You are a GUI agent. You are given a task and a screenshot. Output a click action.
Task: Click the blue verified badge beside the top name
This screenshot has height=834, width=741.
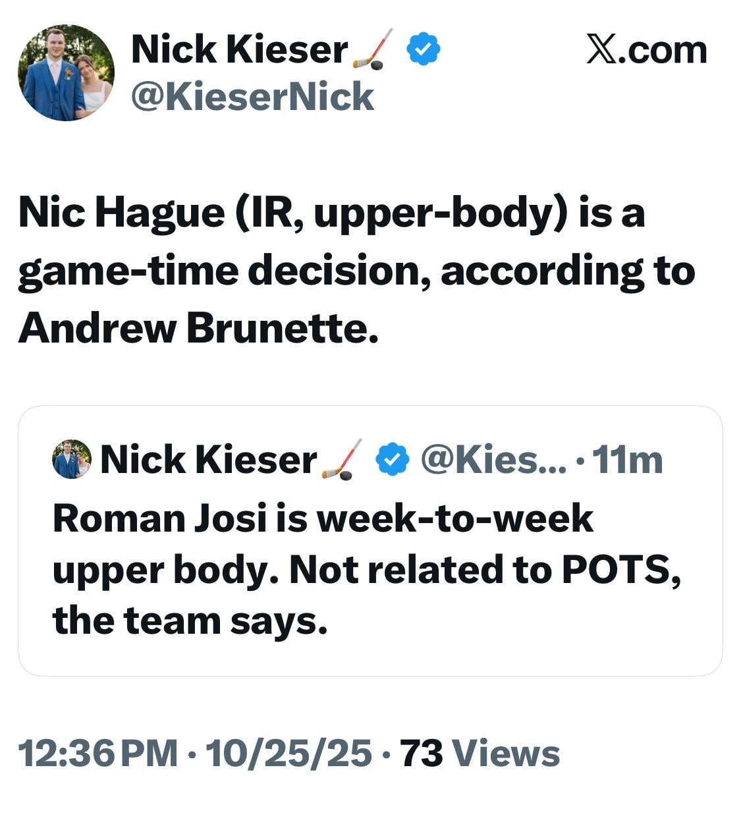[x=424, y=49]
